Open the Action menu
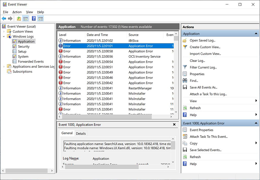 tap(17, 12)
